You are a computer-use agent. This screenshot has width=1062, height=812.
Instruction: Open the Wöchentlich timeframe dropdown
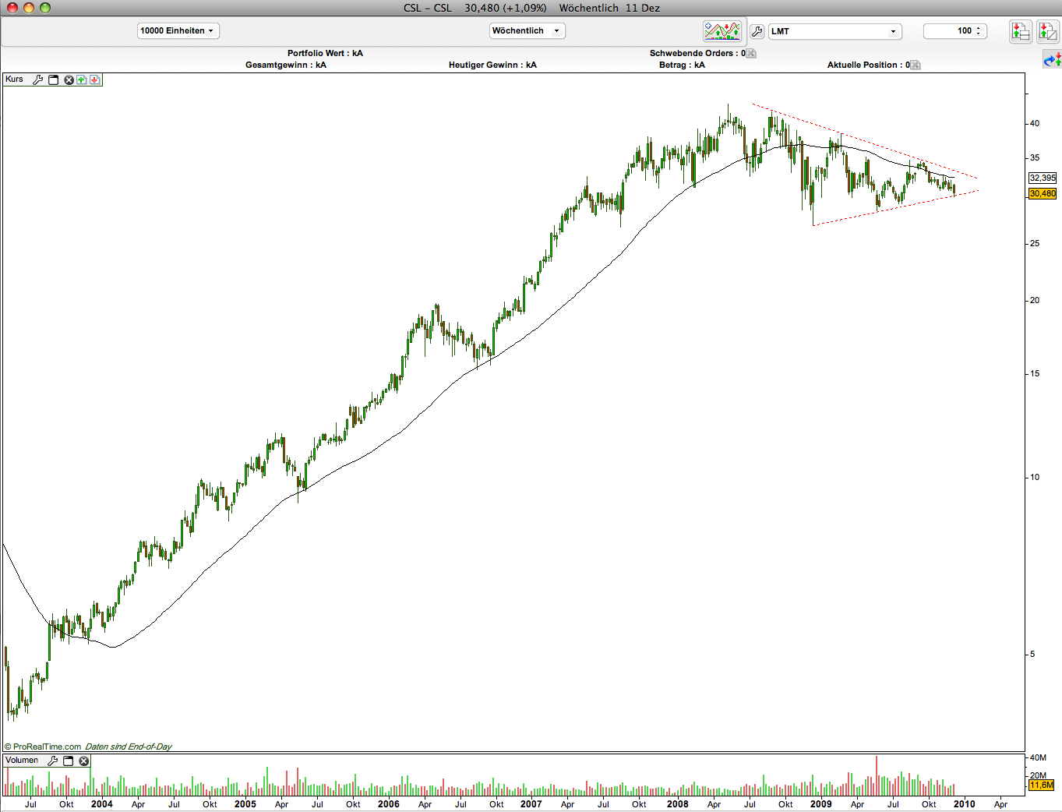527,31
